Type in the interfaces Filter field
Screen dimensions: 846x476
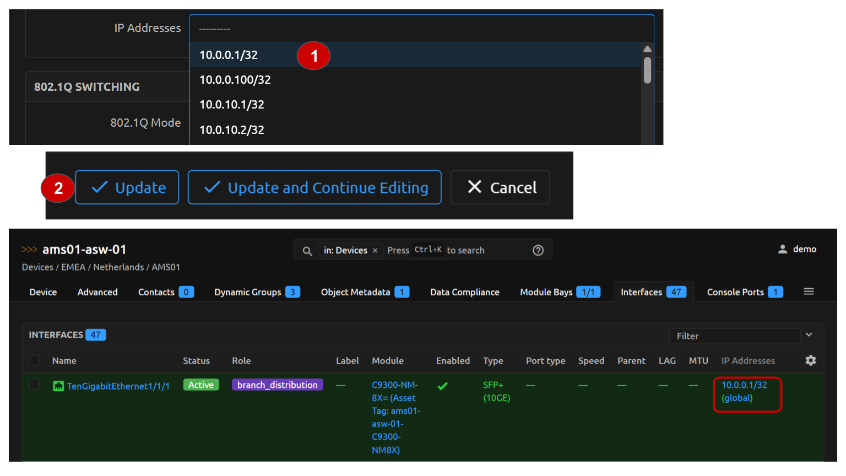pos(734,336)
